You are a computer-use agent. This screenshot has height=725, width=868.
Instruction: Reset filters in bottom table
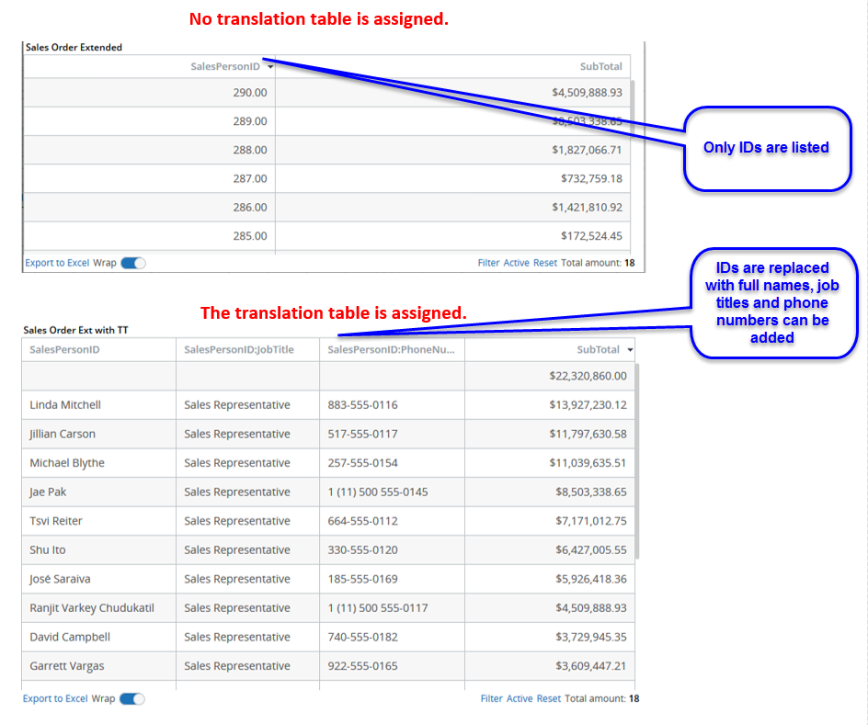549,698
